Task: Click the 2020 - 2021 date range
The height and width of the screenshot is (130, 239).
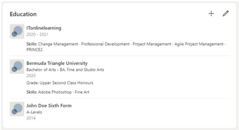Action: pos(37,35)
